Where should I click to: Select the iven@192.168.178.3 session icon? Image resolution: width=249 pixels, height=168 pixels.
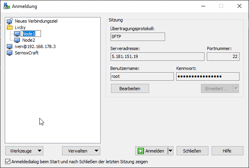click(10, 46)
